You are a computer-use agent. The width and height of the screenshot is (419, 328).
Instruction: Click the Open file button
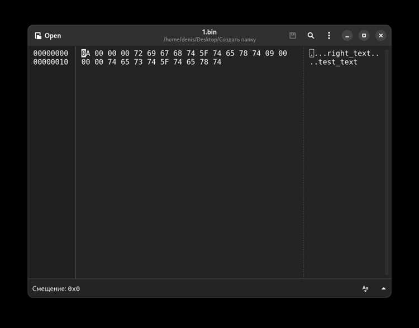[48, 36]
